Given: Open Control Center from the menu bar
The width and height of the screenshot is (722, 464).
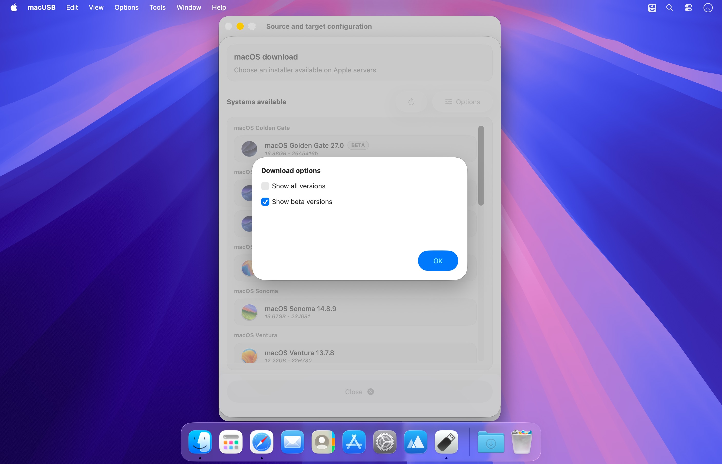Looking at the screenshot, I should pyautogui.click(x=688, y=7).
